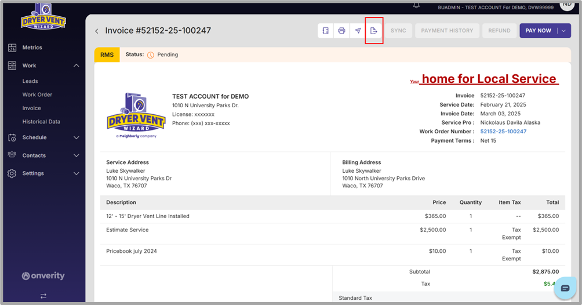The height and width of the screenshot is (305, 582).
Task: Select the '12' - 15' Dryer Vent Line Installed' row
Action: pyautogui.click(x=333, y=216)
